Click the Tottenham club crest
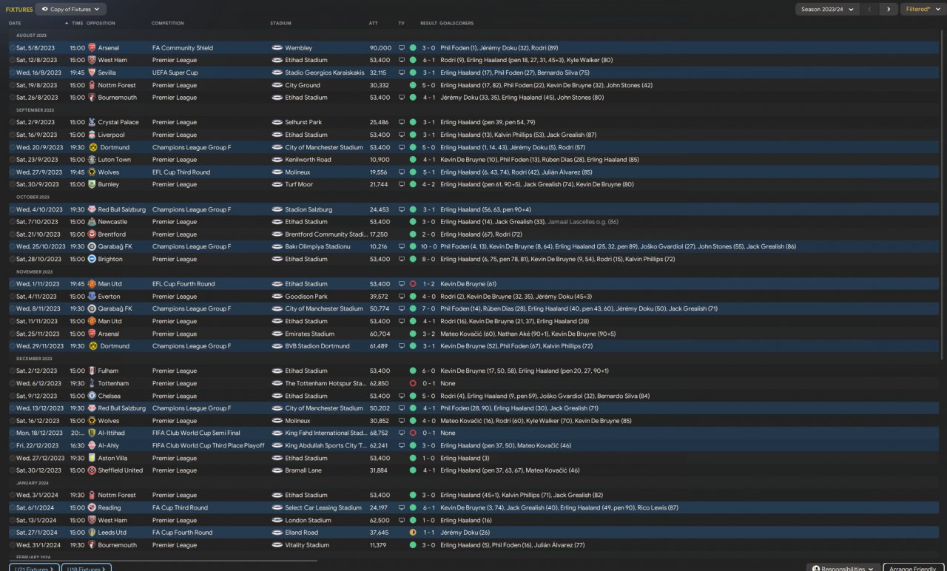The width and height of the screenshot is (947, 571). [x=92, y=383]
